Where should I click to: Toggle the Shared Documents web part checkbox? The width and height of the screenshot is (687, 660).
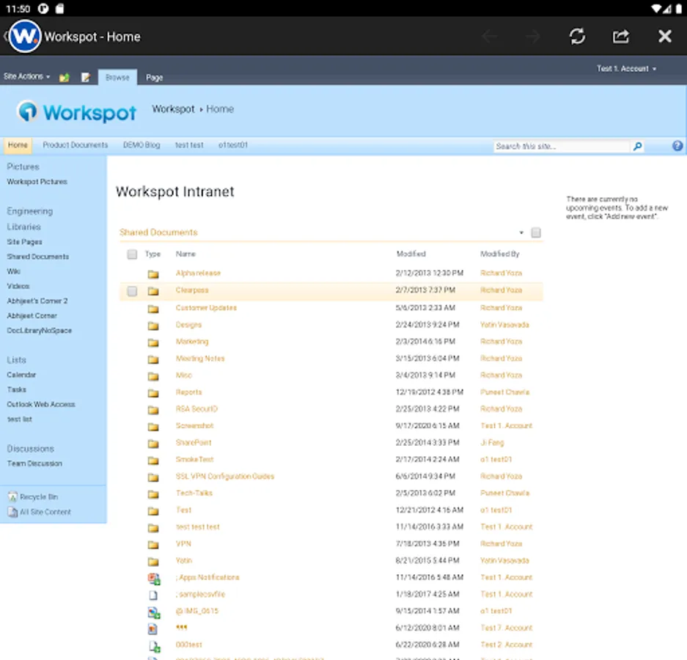pyautogui.click(x=536, y=232)
